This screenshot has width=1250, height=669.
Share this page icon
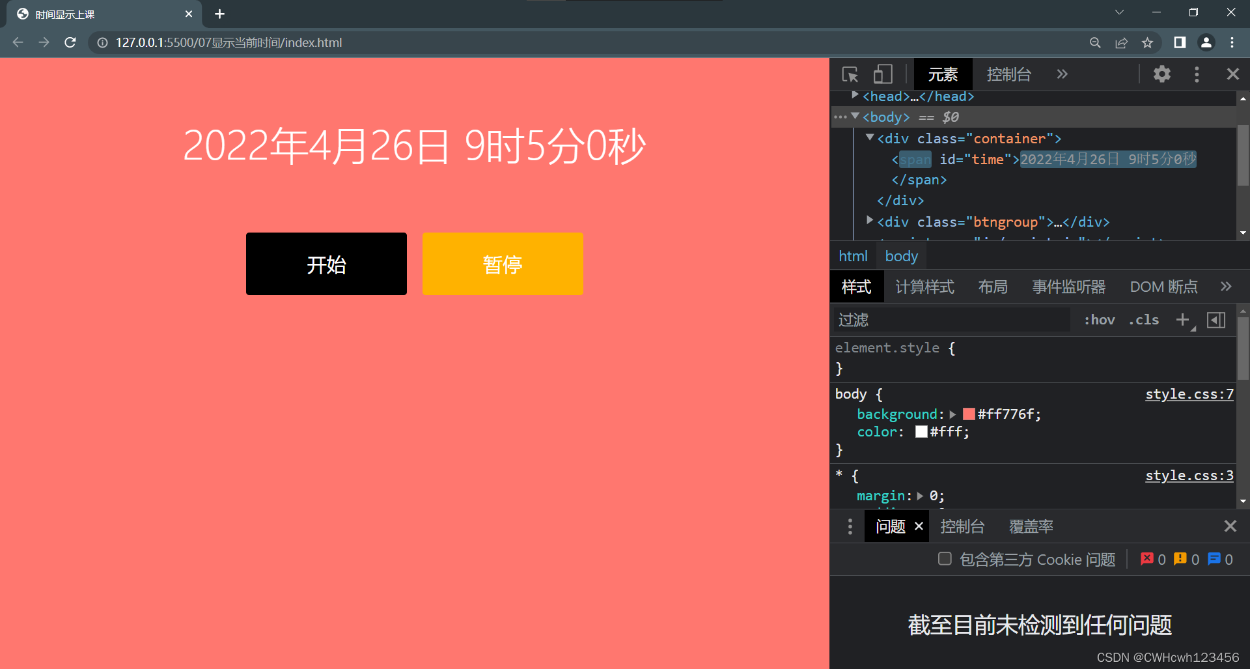pyautogui.click(x=1121, y=42)
